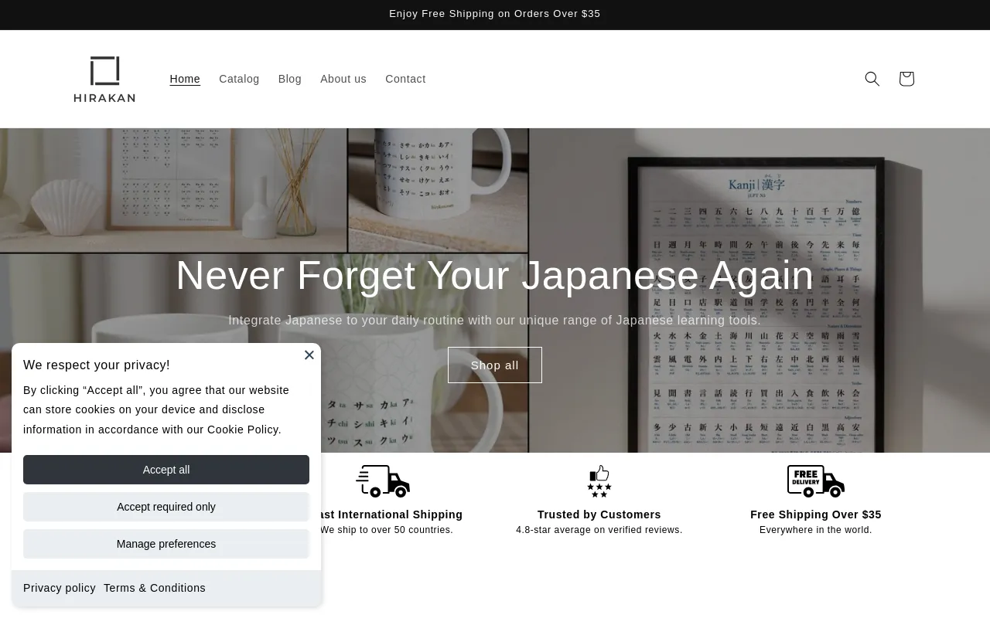990x618 pixels.
Task: Open the search magnifier icon
Action: [x=872, y=79]
